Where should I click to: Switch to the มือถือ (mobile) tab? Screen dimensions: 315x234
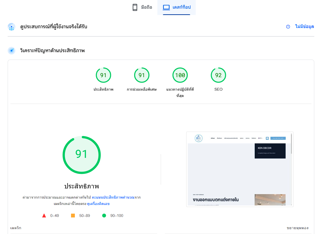point(142,7)
